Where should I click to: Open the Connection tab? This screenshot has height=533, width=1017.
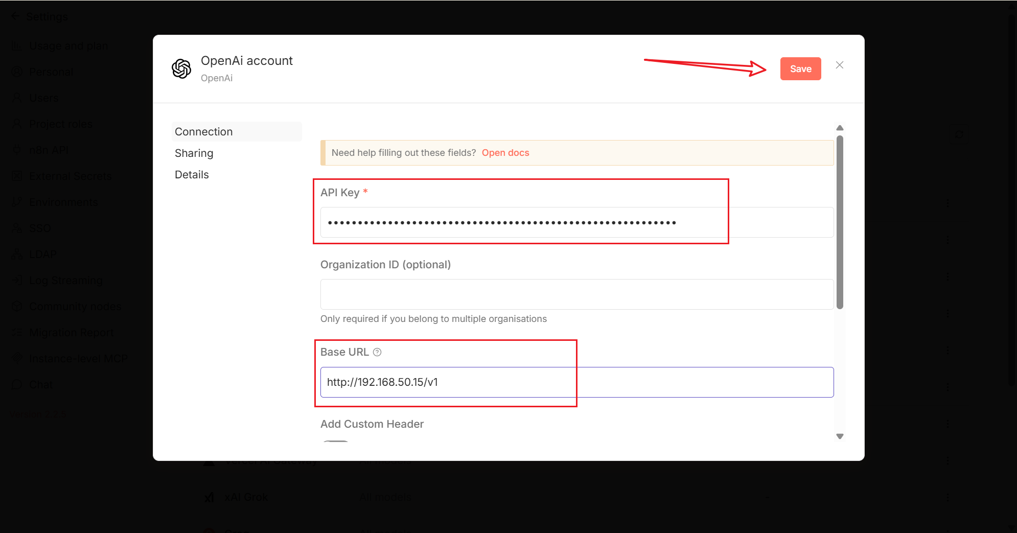[204, 132]
